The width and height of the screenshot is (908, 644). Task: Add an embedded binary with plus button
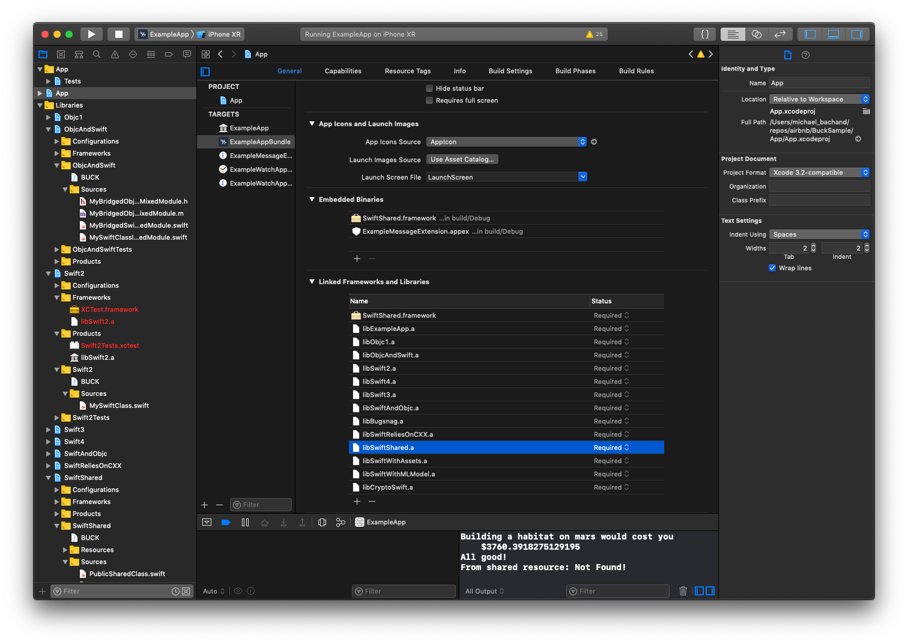point(357,258)
